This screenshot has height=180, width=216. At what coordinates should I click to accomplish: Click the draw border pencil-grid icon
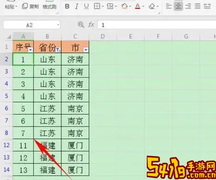110,6
